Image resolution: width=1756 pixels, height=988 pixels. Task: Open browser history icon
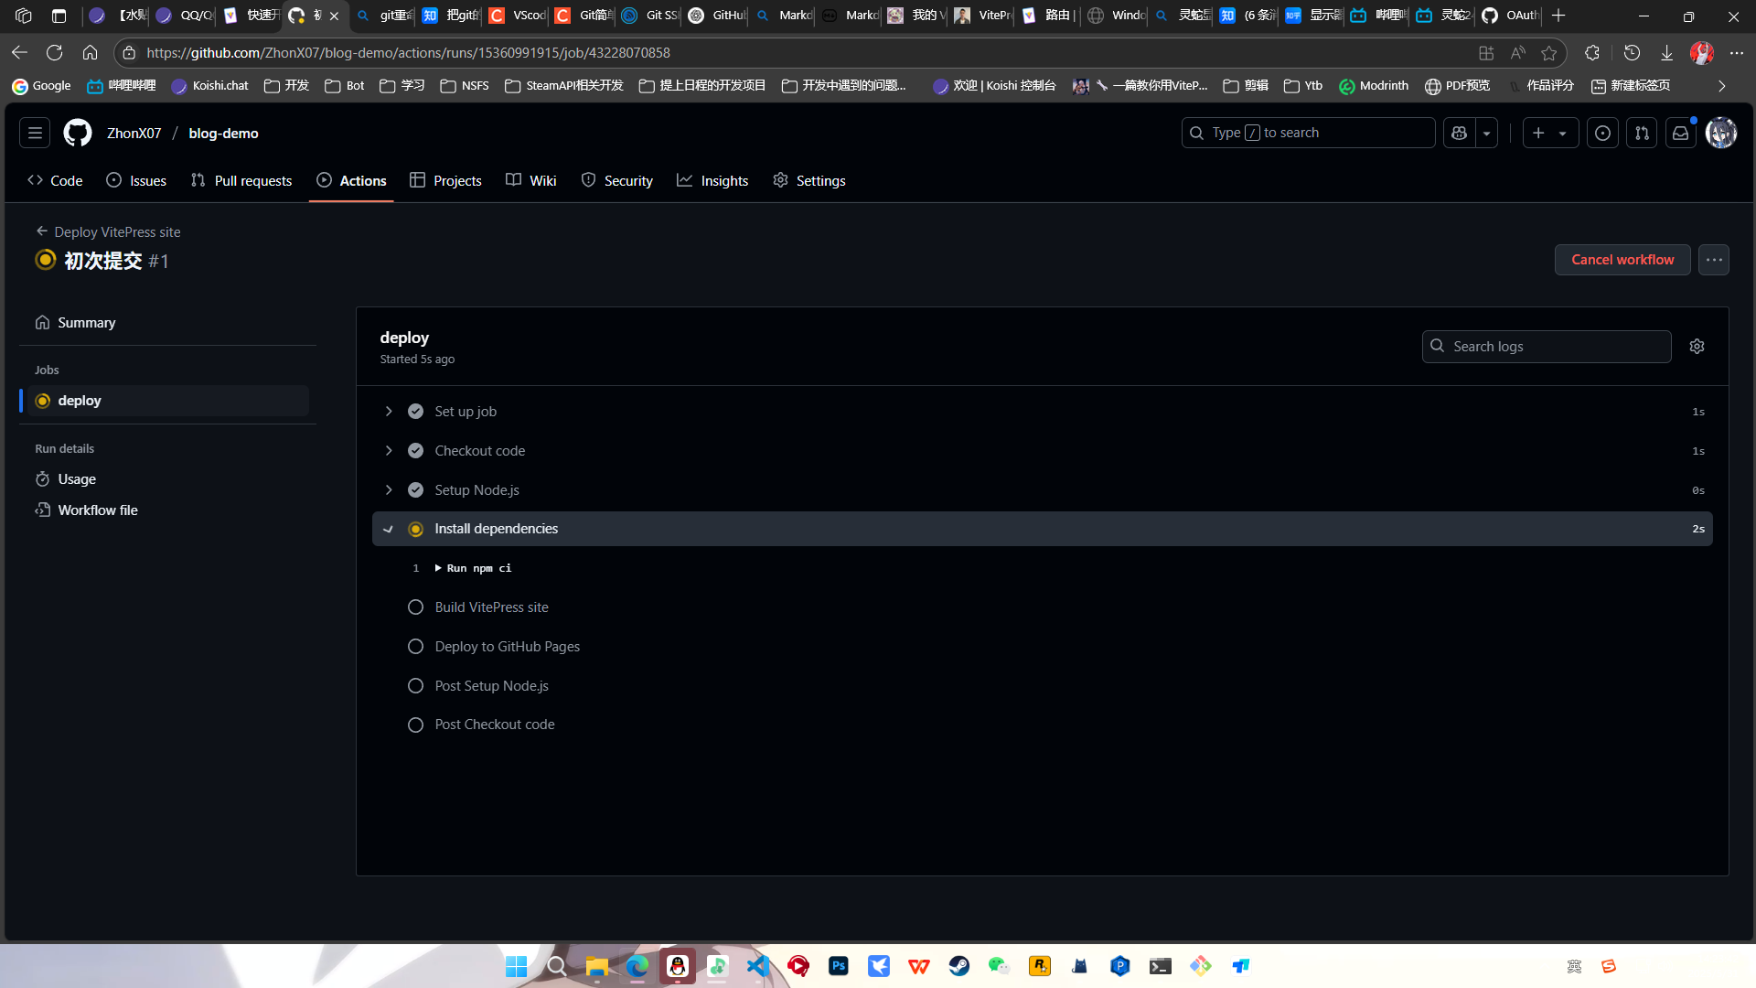tap(1632, 53)
